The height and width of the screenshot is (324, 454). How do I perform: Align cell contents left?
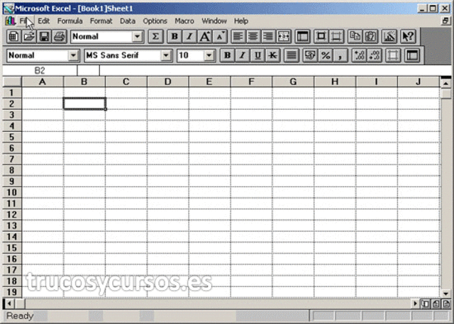pyautogui.click(x=238, y=37)
